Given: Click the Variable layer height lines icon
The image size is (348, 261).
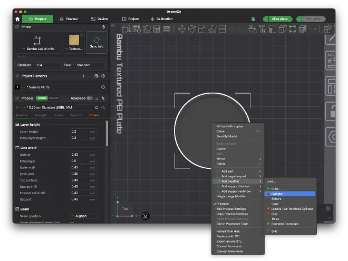Looking at the screenshot, I should [167, 29].
